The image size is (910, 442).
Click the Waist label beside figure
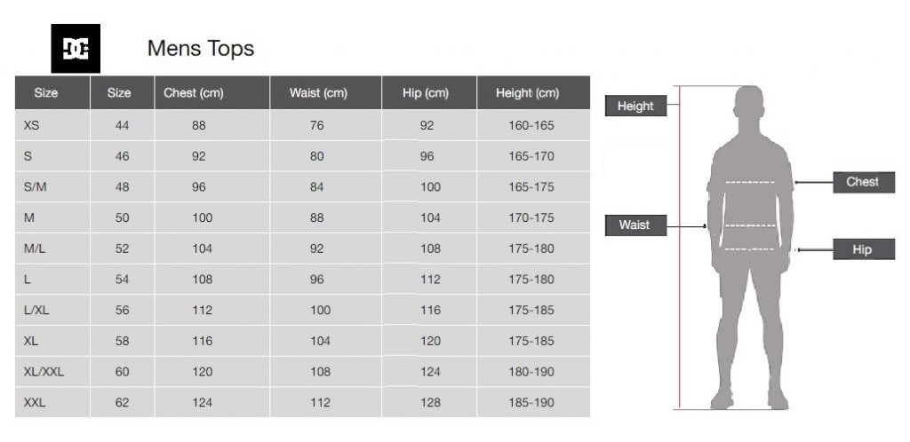(635, 225)
